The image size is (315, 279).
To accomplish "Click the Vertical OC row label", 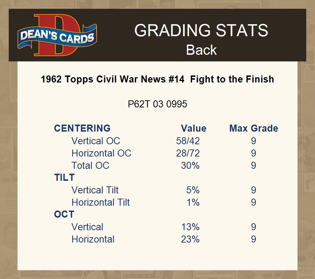I will (96, 141).
